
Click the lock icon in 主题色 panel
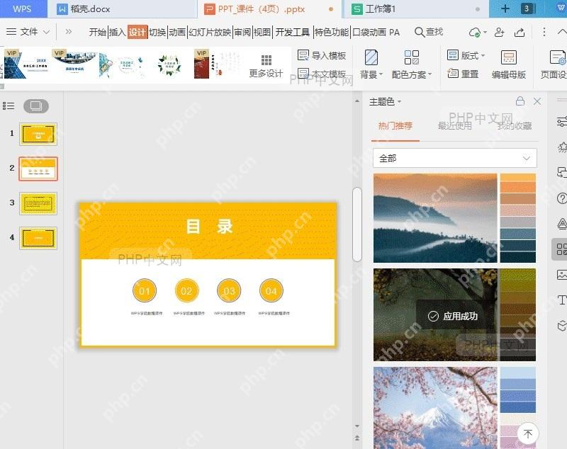coord(520,101)
